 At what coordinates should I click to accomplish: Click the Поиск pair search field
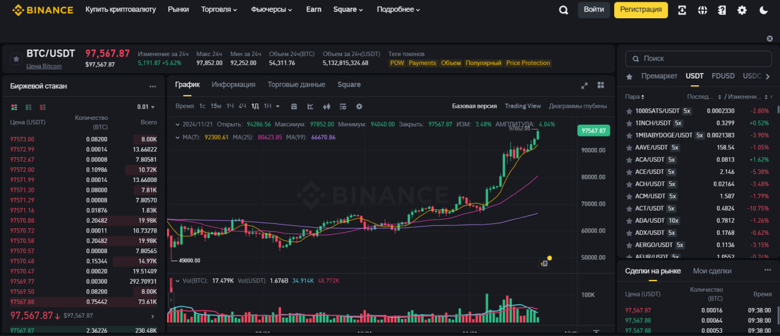coord(699,58)
